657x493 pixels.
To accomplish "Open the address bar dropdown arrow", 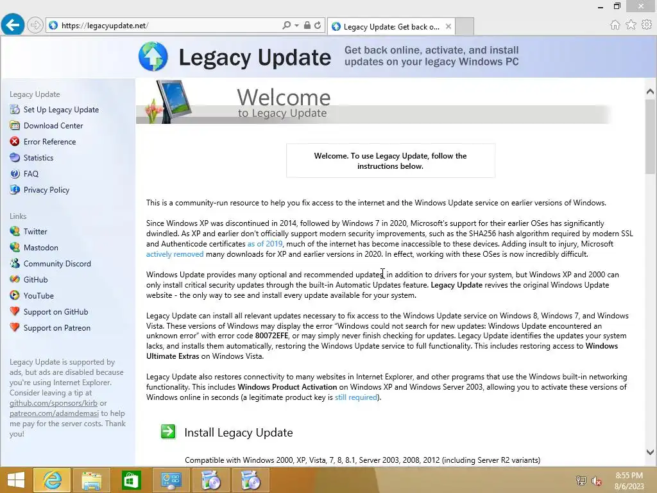I will point(296,25).
